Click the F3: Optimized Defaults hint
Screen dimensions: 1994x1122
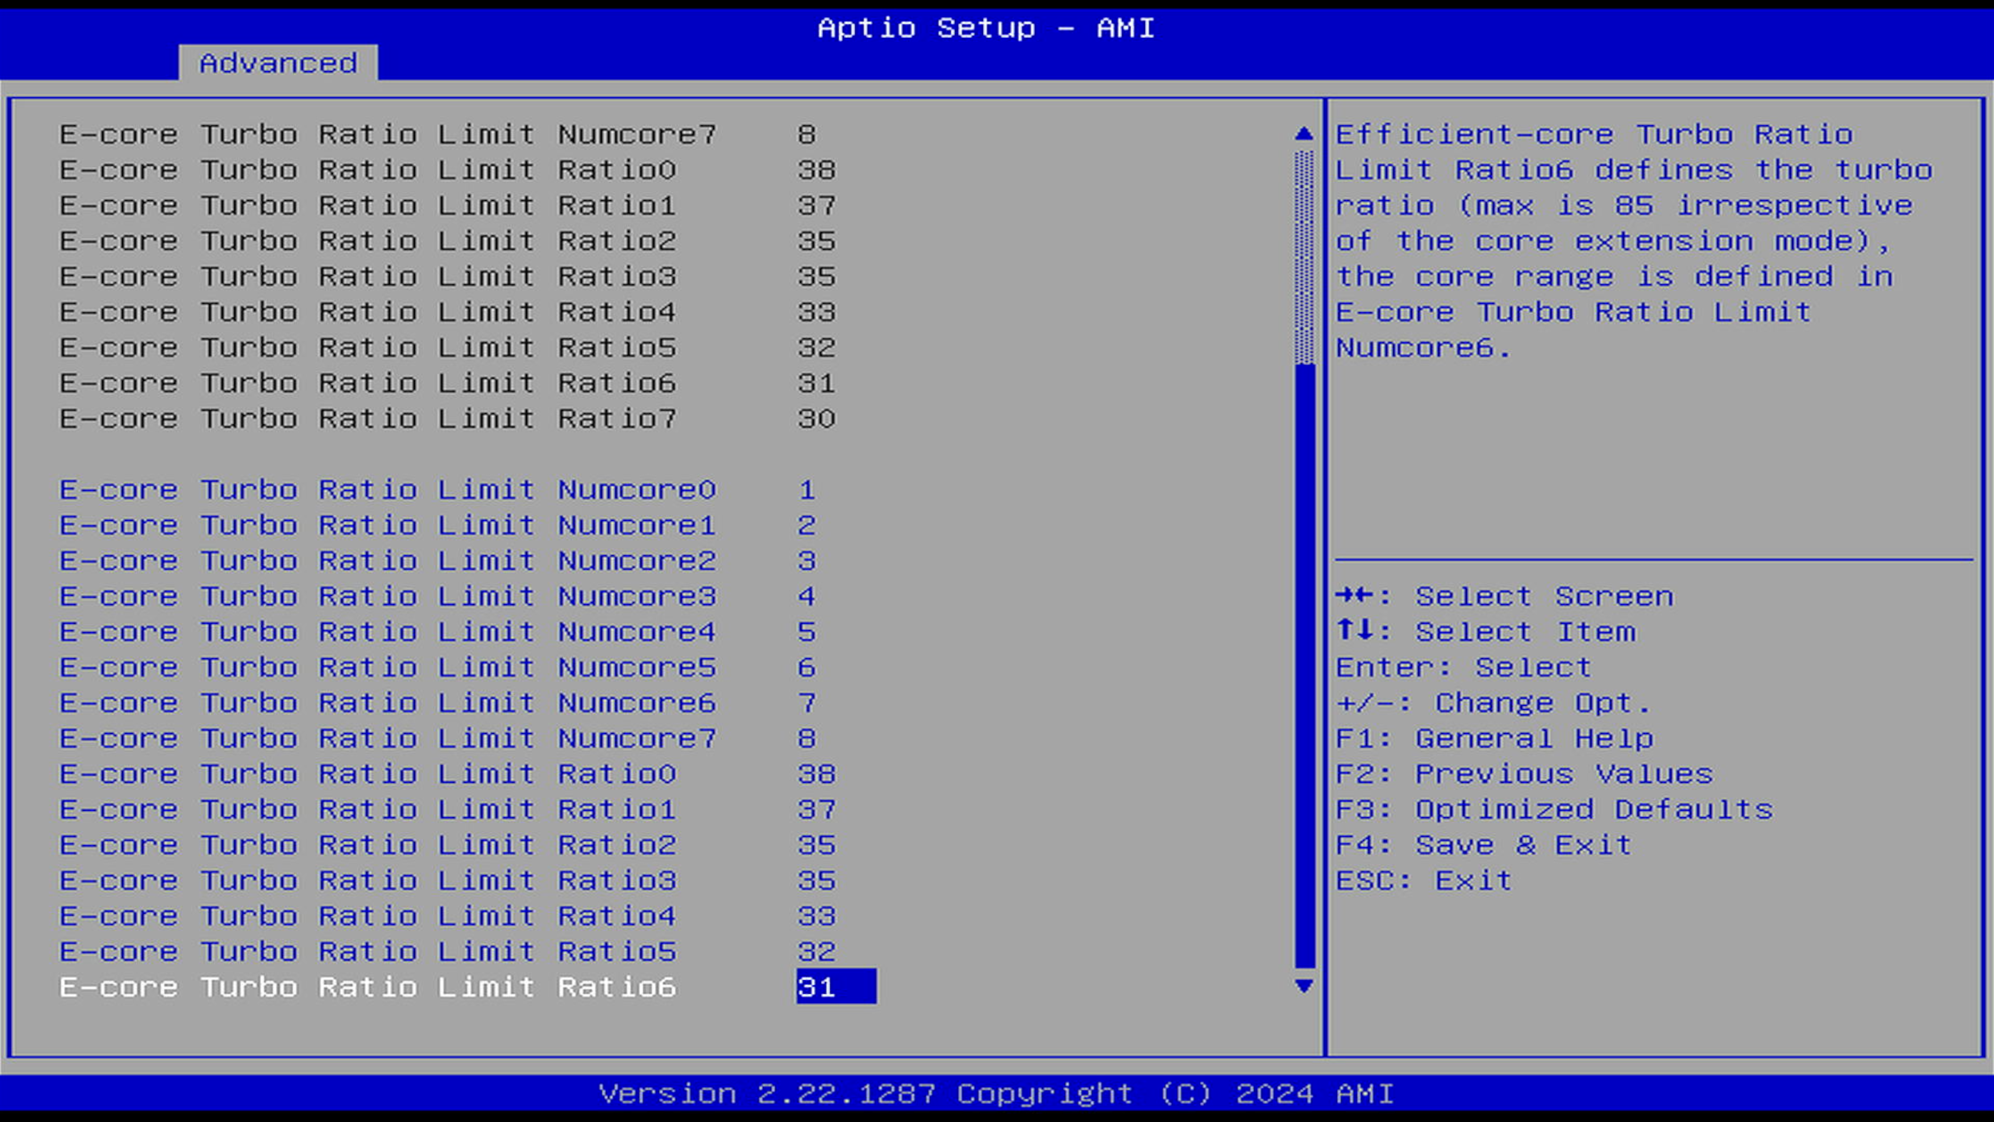[x=1554, y=810]
